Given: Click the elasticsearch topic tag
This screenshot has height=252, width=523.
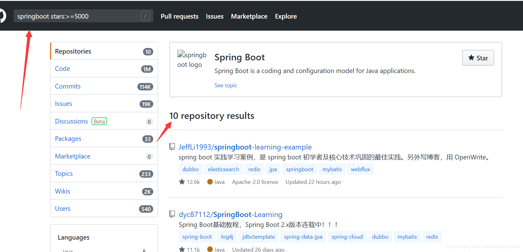Looking at the screenshot, I should (x=223, y=169).
